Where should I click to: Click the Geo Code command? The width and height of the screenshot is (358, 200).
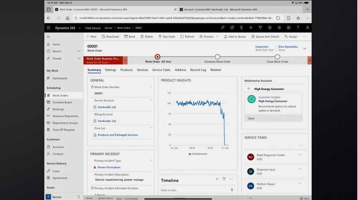point(167,37)
